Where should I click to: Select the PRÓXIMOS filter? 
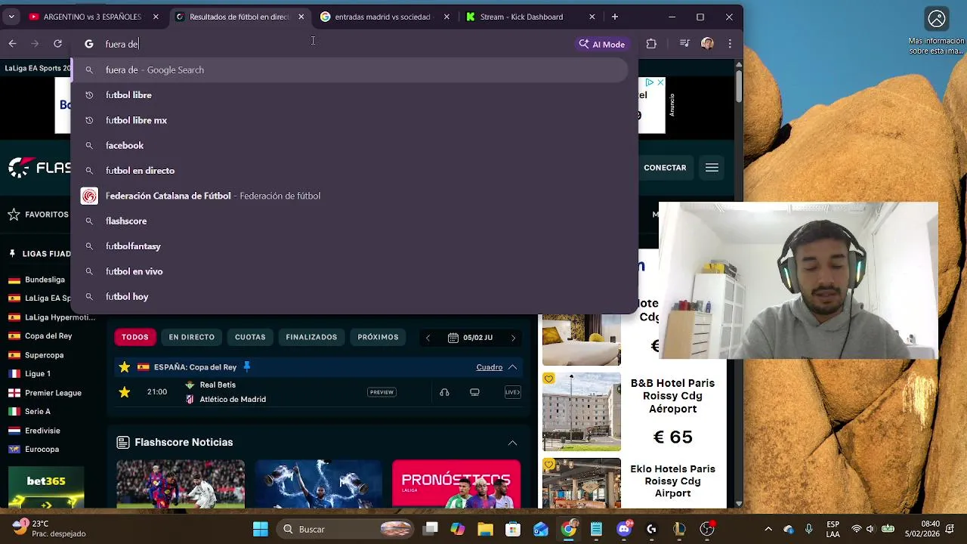[378, 337]
